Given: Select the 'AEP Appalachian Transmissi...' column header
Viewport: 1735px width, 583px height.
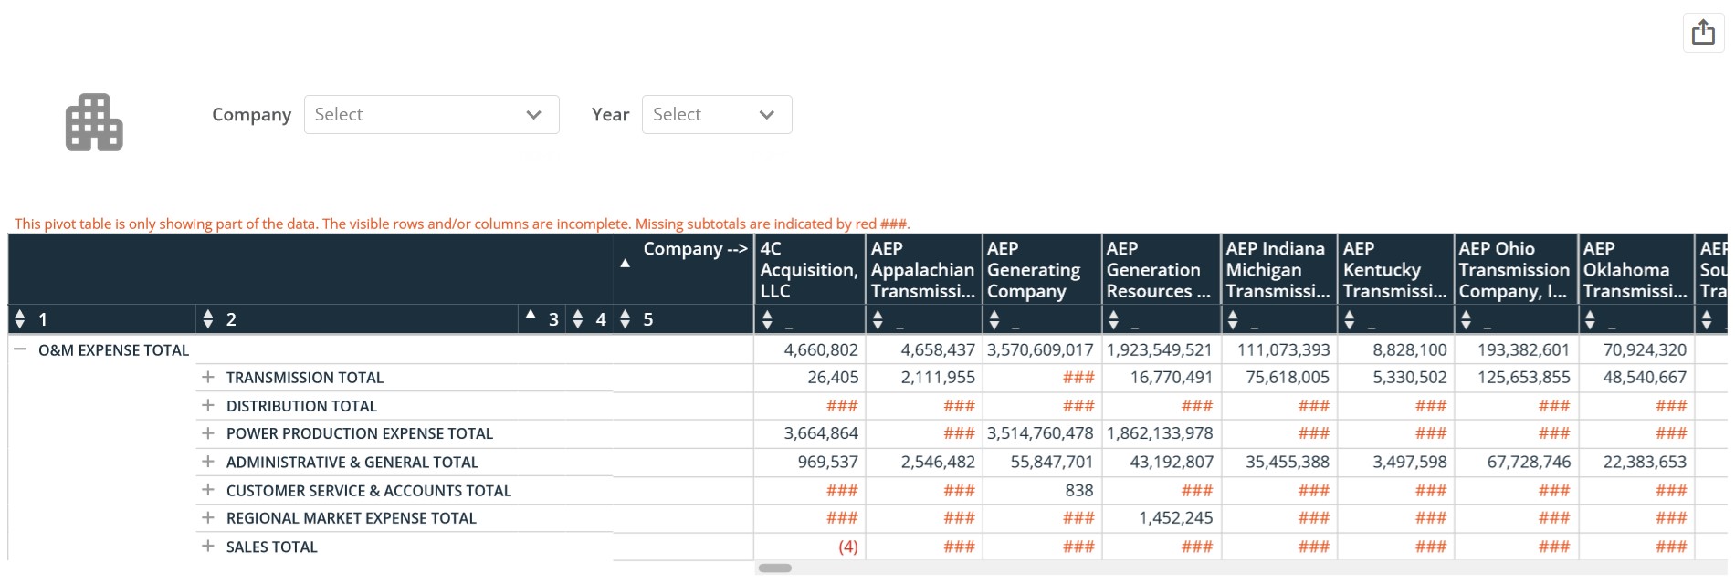Looking at the screenshot, I should pos(923,269).
